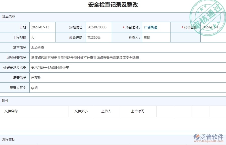Screen dimensions: 226x145
Task: Click the red asterisk beside 检查日期
Action: pos(182,27)
